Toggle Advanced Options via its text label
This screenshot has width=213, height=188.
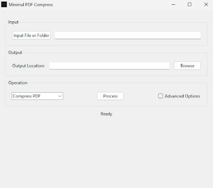(x=182, y=96)
